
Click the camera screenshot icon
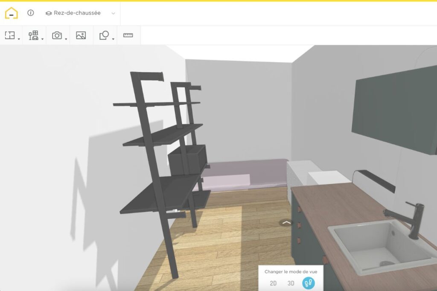point(57,35)
